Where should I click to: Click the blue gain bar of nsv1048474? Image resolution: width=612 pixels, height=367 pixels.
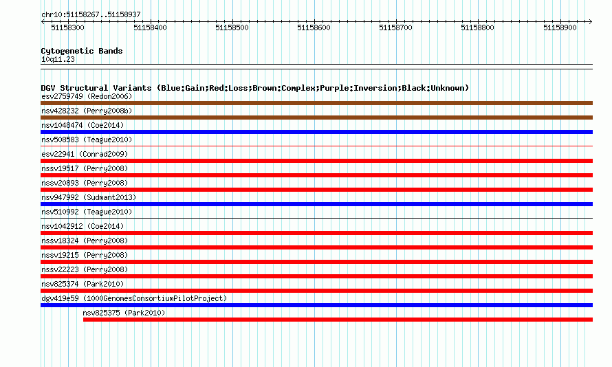316,132
